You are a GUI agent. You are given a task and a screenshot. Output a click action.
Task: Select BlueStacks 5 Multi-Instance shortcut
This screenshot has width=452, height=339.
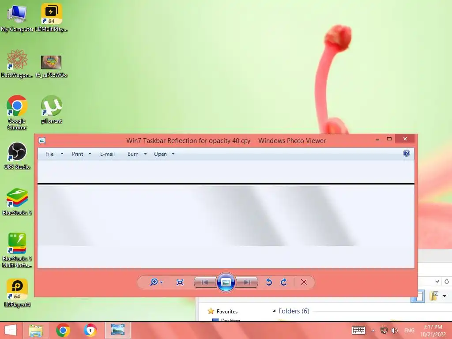pyautogui.click(x=17, y=250)
